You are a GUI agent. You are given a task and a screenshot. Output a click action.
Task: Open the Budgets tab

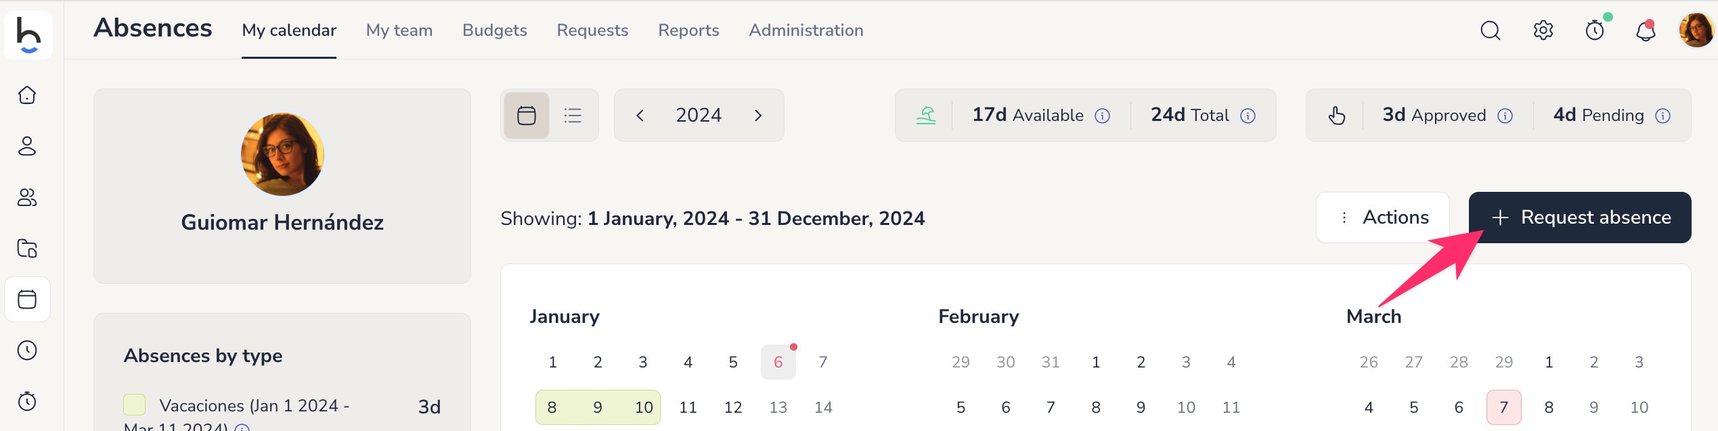click(495, 30)
